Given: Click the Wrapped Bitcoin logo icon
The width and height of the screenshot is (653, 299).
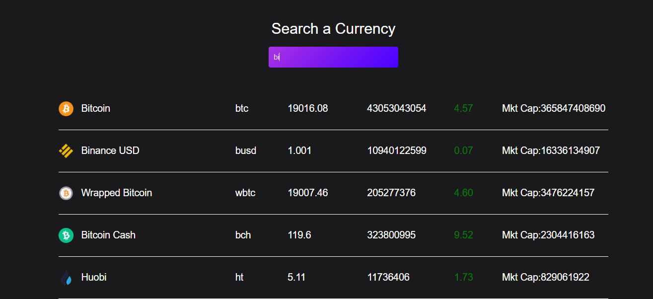Looking at the screenshot, I should 65,193.
